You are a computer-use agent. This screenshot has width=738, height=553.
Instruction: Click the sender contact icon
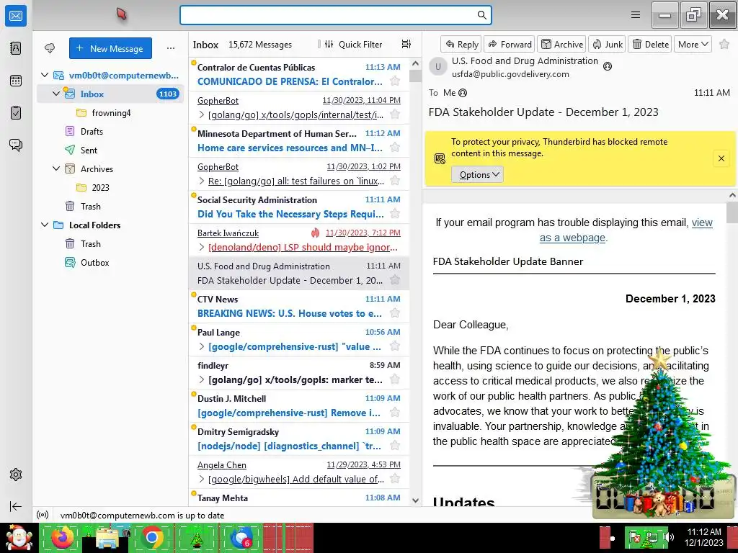[608, 66]
